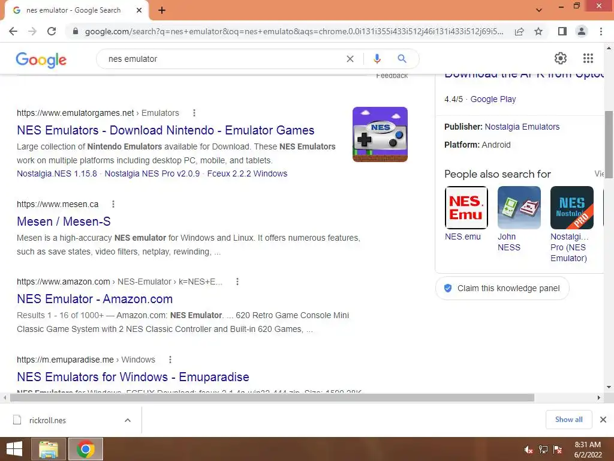Reload the page with the refresh icon
The width and height of the screenshot is (614, 461).
click(x=52, y=31)
